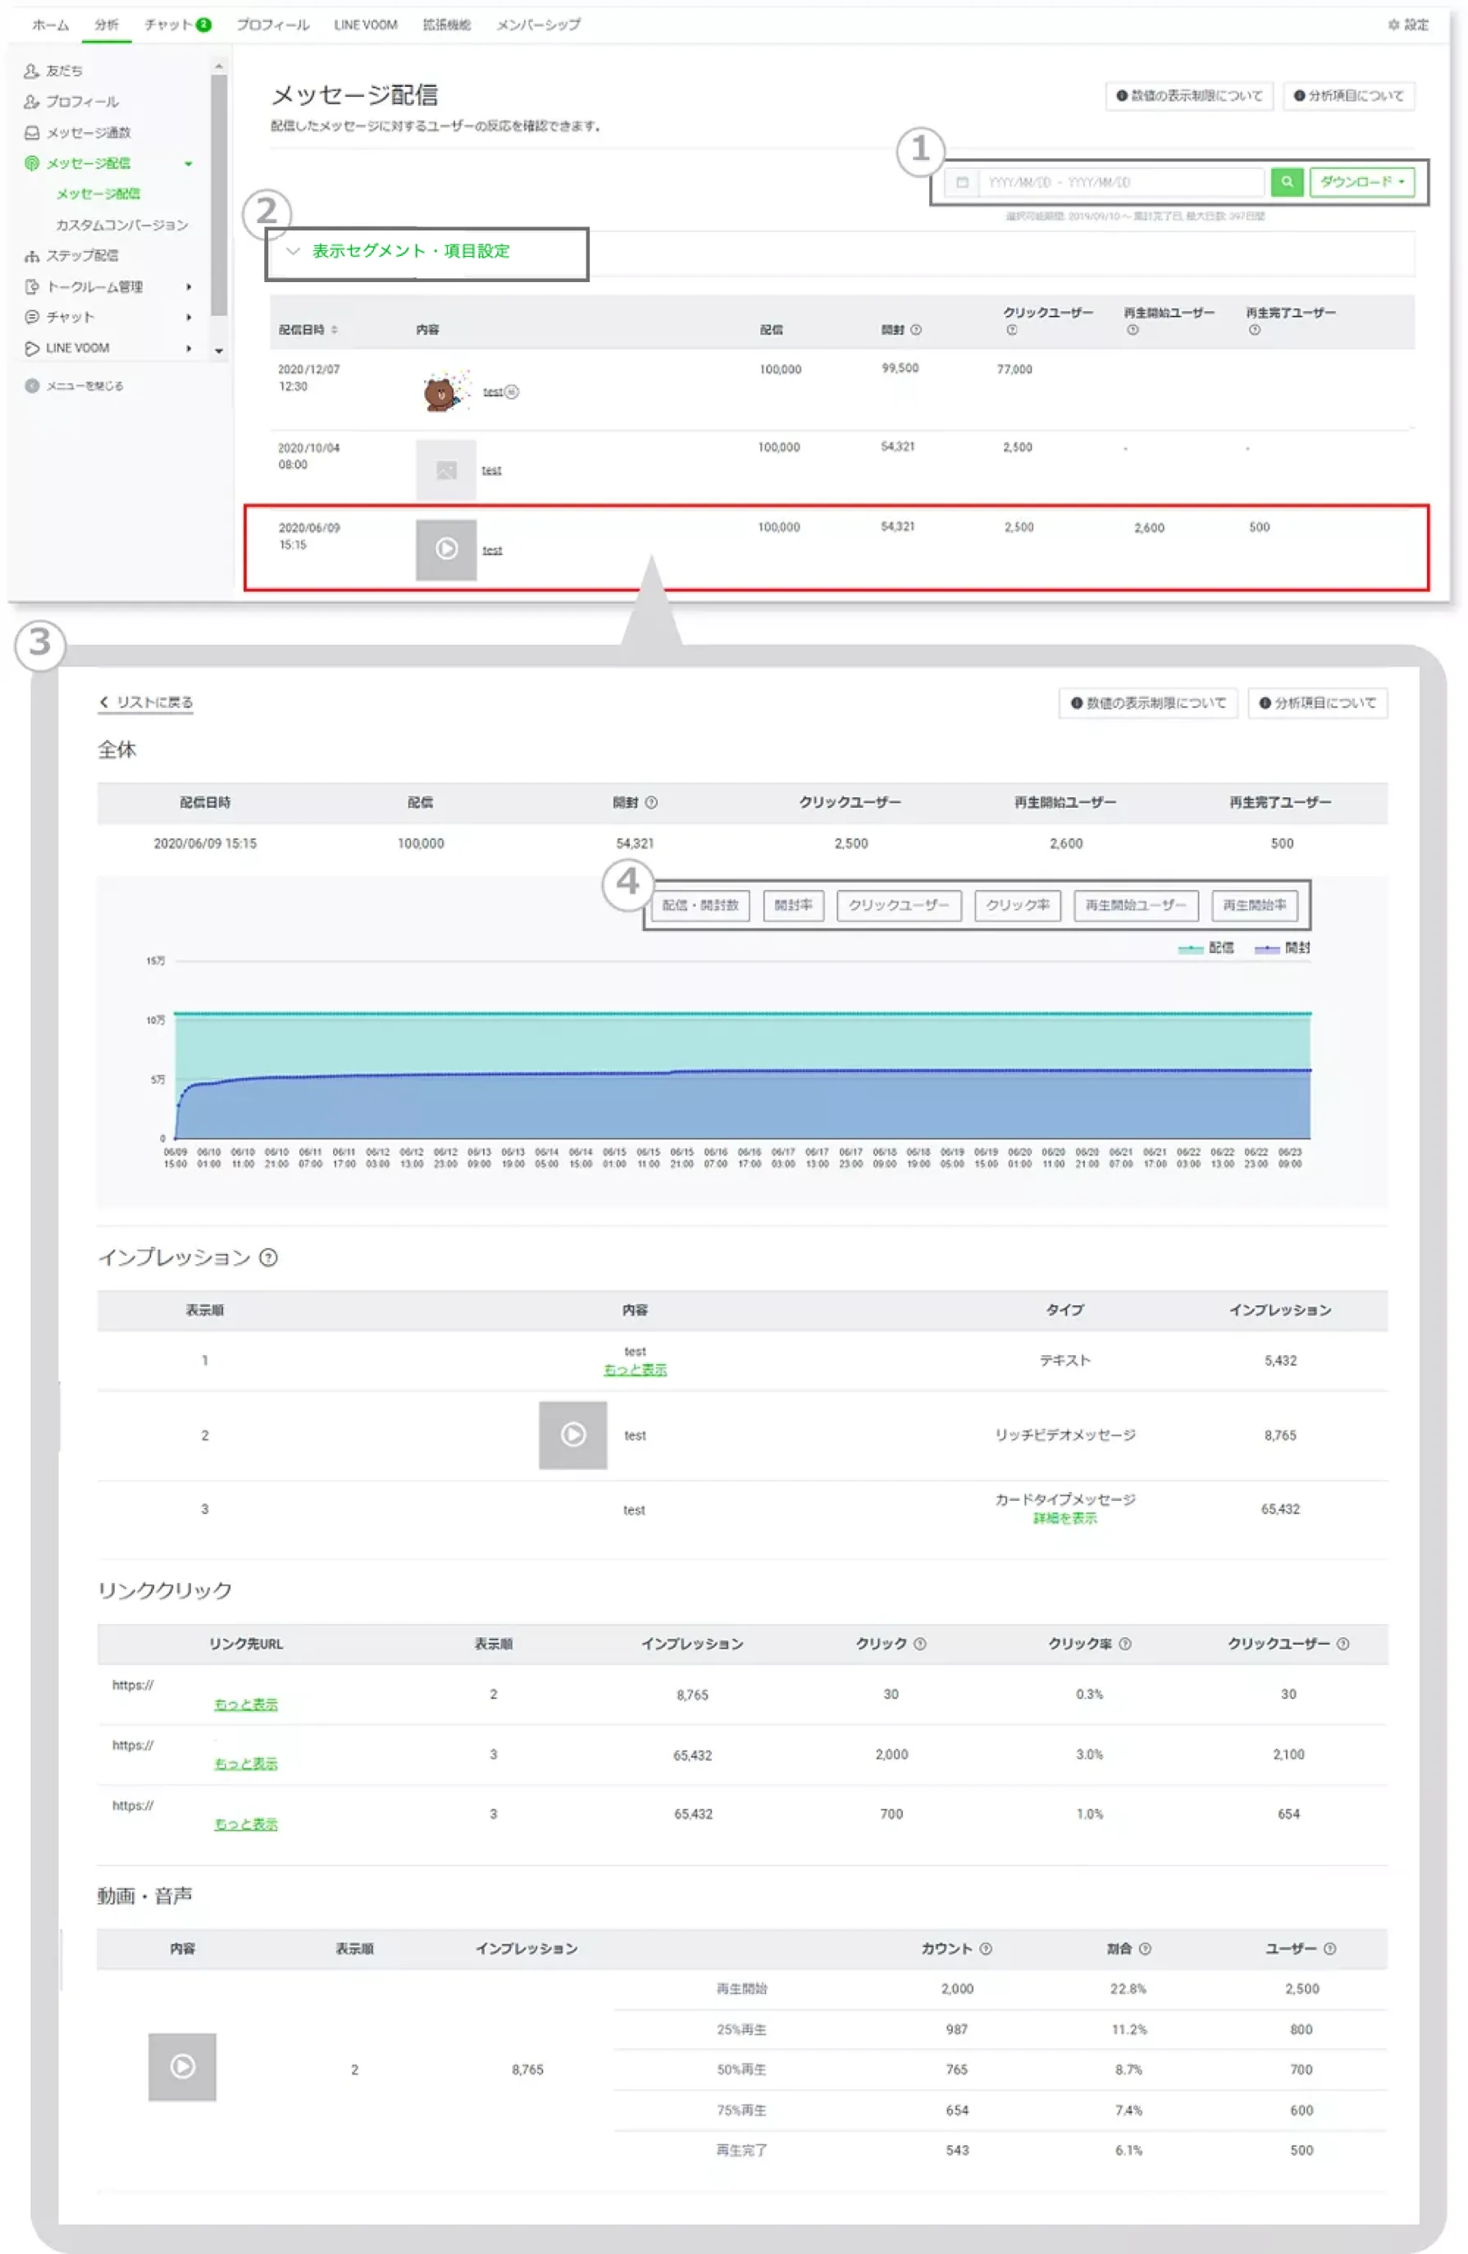The width and height of the screenshot is (1468, 2254).
Task: Click the ステップ配信 sidebar icon
Action: pos(31,256)
